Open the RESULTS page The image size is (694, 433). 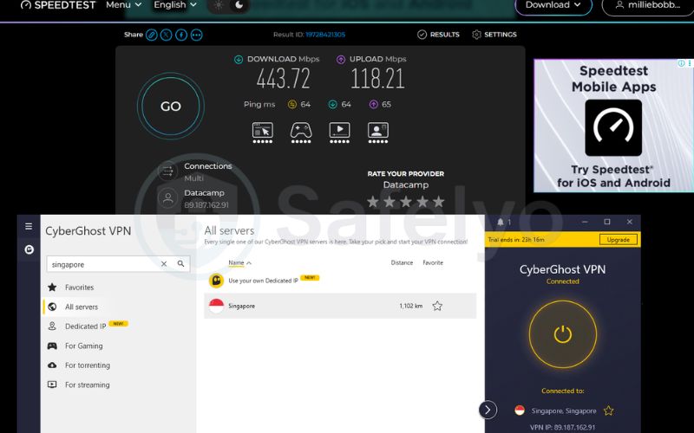pyautogui.click(x=438, y=35)
